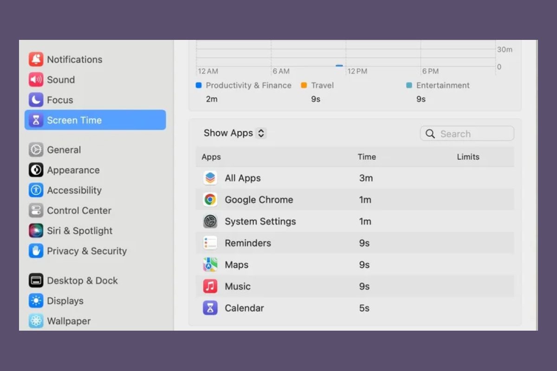Image resolution: width=557 pixels, height=371 pixels.
Task: Open Siri & Spotlight via its icon
Action: tap(36, 230)
